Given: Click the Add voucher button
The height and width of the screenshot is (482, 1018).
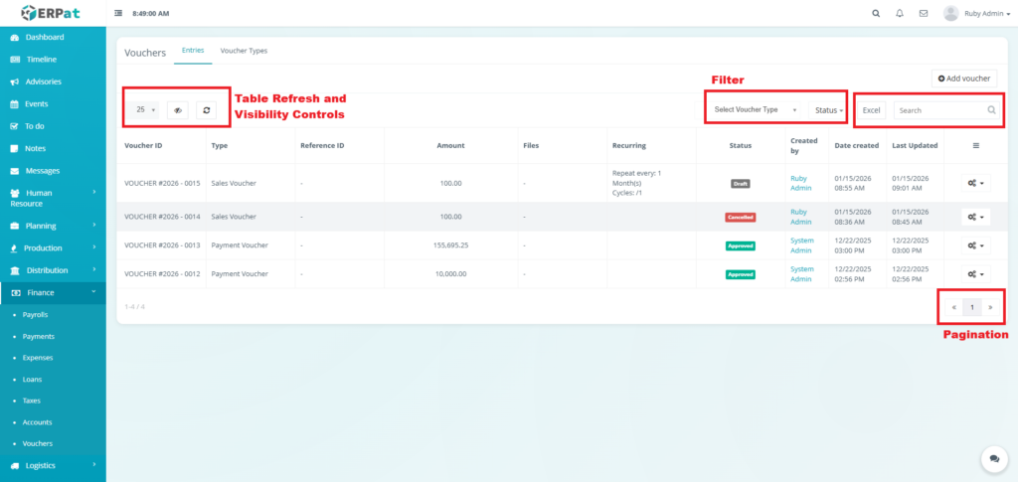Looking at the screenshot, I should point(964,78).
